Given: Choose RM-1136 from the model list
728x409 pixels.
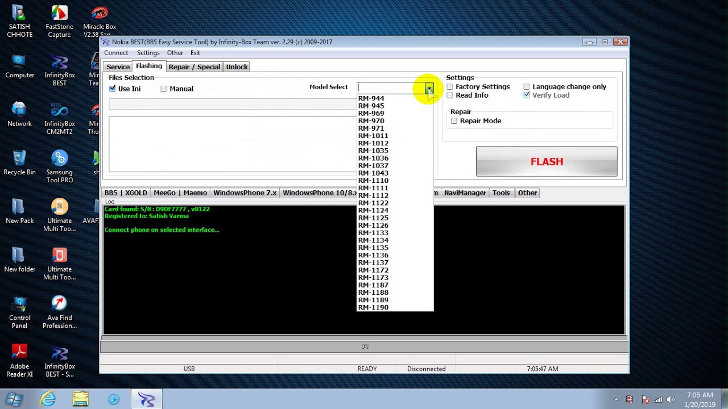Looking at the screenshot, I should (x=395, y=255).
